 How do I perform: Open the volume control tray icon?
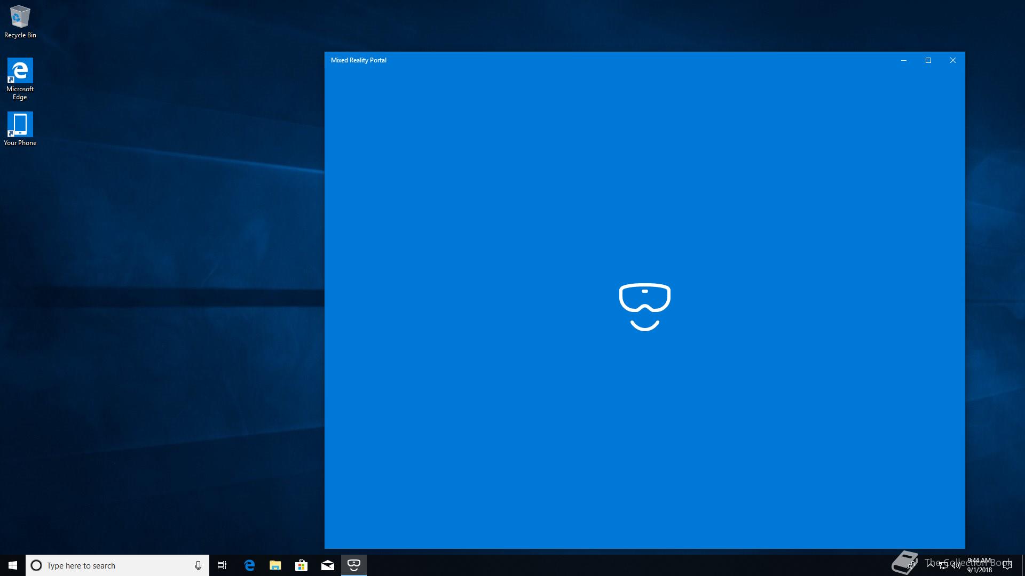pyautogui.click(x=956, y=565)
